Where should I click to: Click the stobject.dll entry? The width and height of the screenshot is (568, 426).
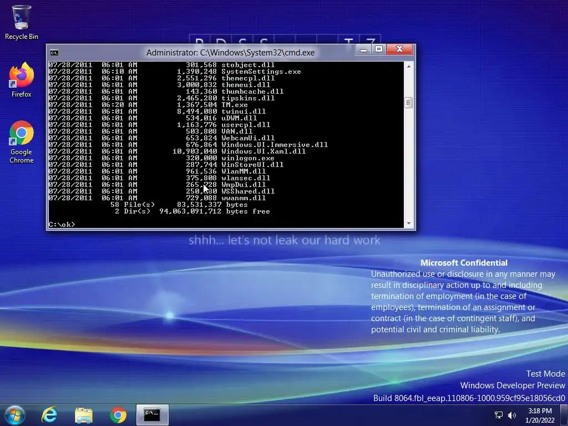(x=248, y=65)
